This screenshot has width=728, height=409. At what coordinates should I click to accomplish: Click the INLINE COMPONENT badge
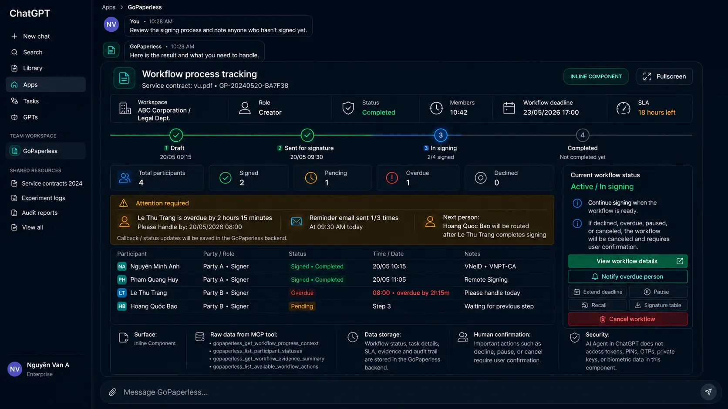(596, 76)
